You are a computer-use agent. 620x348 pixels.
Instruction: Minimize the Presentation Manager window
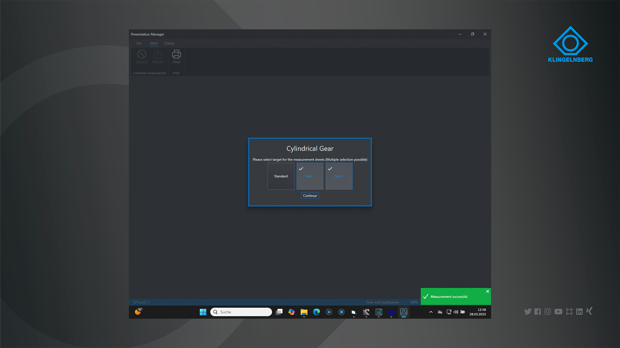pyautogui.click(x=460, y=34)
